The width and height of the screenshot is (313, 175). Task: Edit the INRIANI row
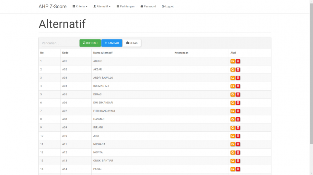233,128
